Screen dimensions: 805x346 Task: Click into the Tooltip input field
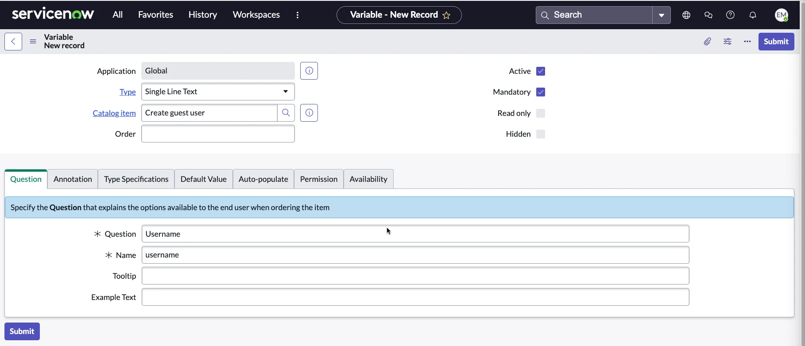point(415,276)
